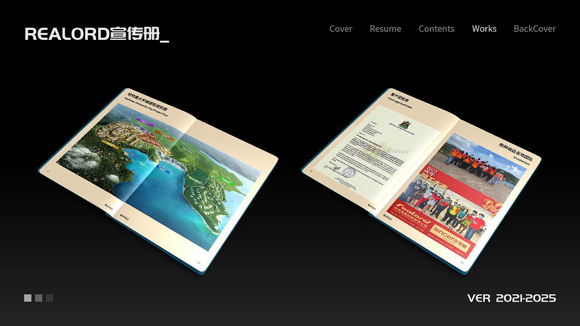Open the Cover tab

point(341,29)
